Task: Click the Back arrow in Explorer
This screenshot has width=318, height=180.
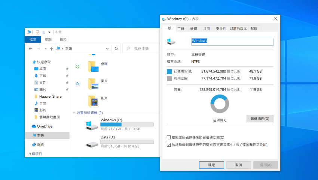Action: (30, 49)
